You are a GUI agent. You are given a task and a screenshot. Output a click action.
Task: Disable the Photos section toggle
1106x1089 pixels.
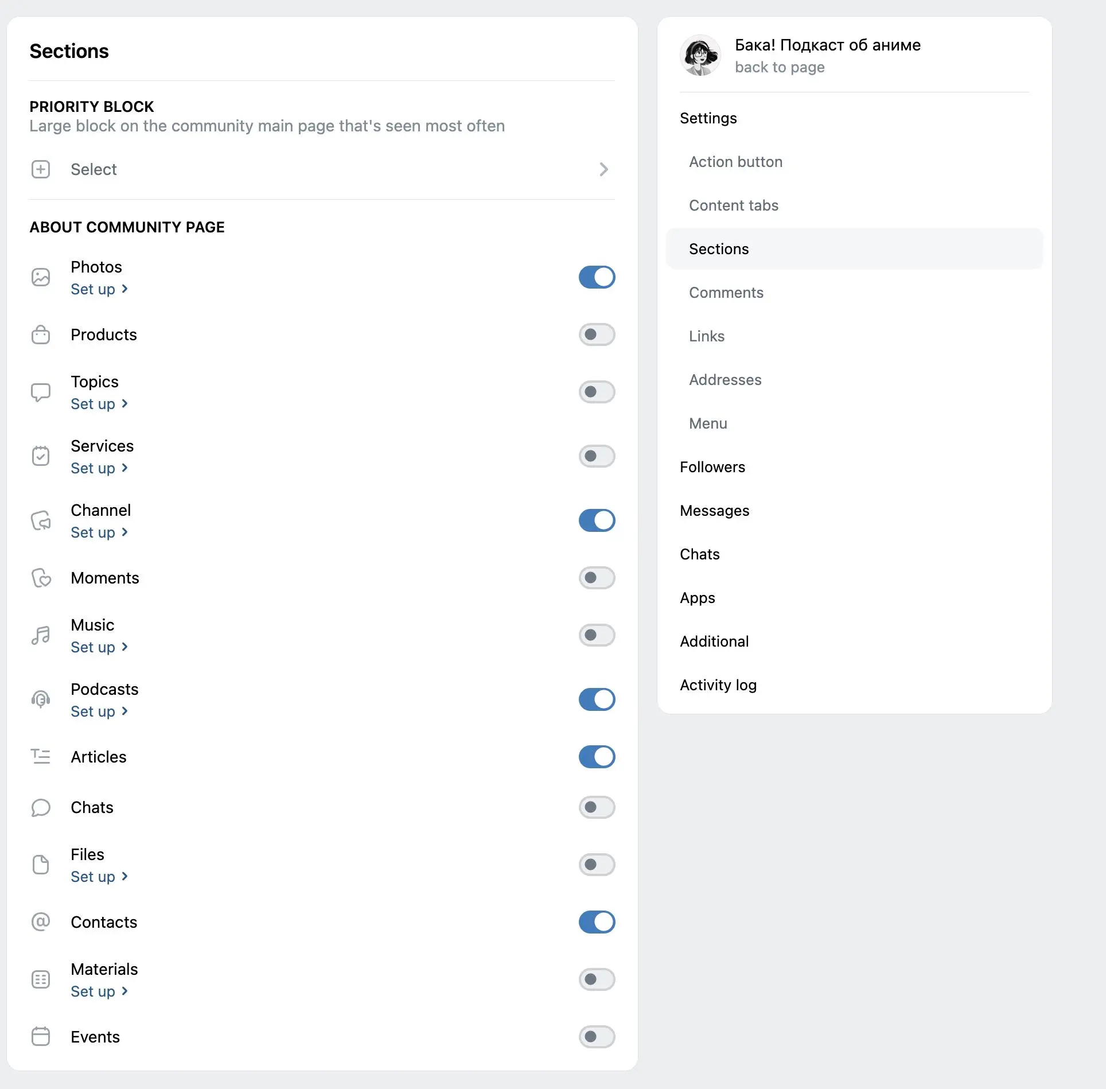coord(597,277)
